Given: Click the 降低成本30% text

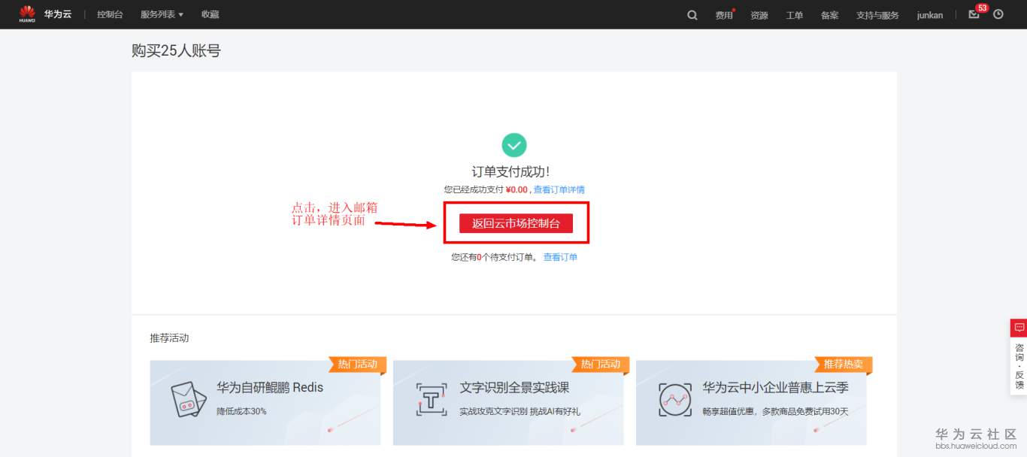Looking at the screenshot, I should pos(241,411).
